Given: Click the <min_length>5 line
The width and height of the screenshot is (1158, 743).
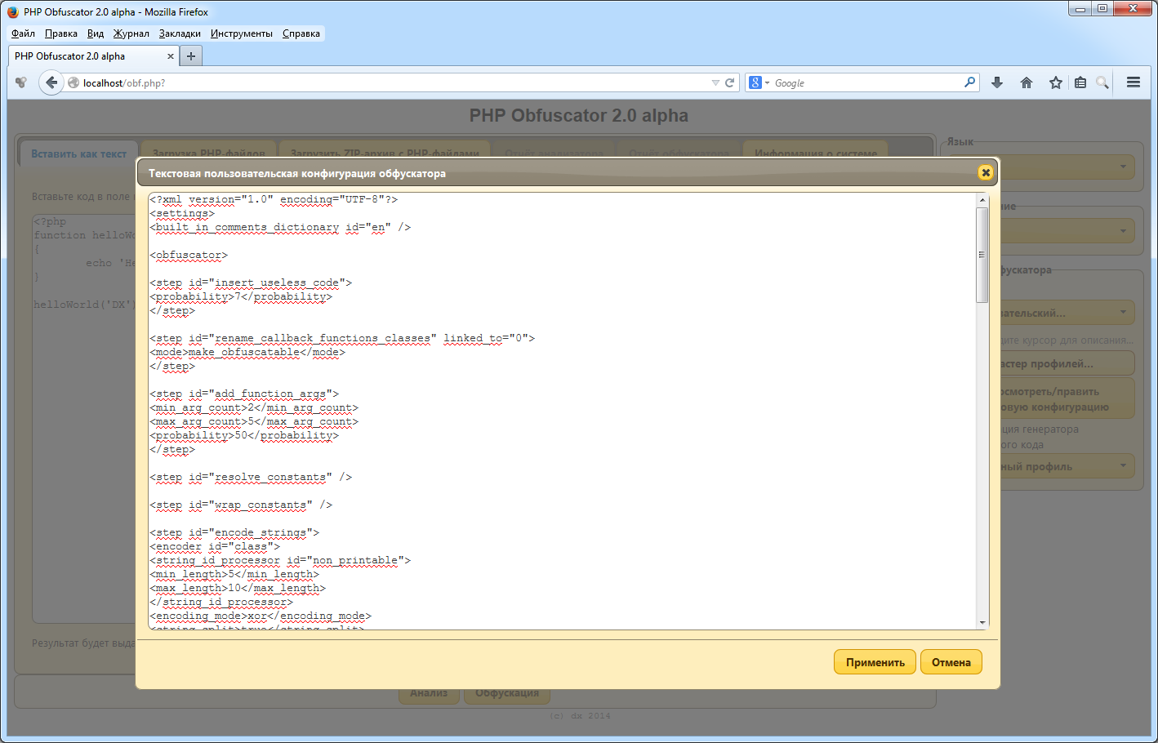Looking at the screenshot, I should coord(234,574).
